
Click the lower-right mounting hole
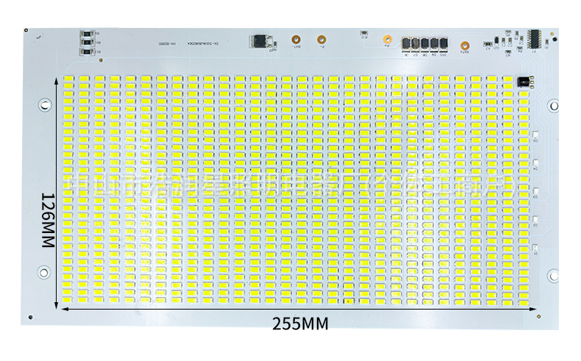553,274
